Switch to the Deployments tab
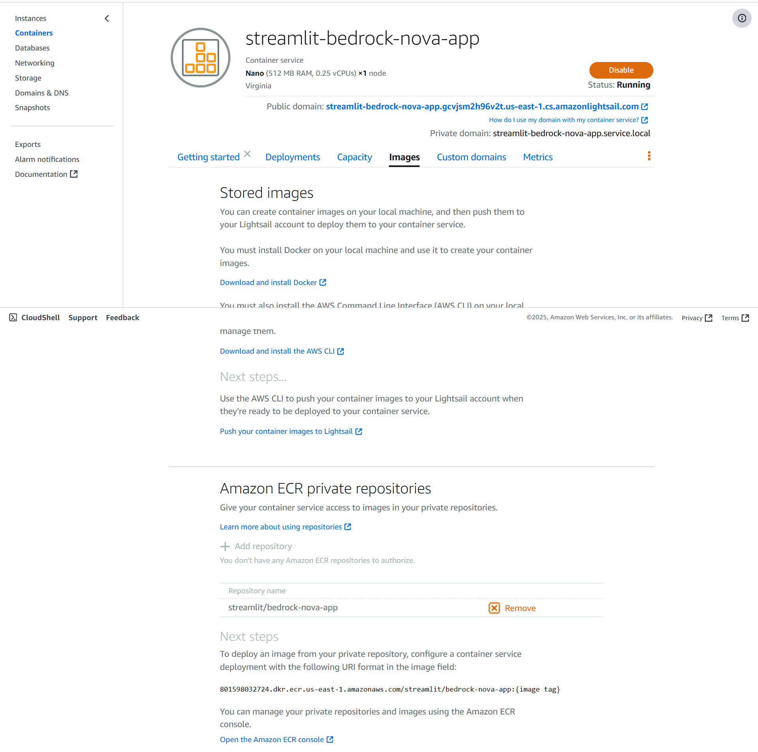Image resolution: width=758 pixels, height=752 pixels. (x=293, y=157)
